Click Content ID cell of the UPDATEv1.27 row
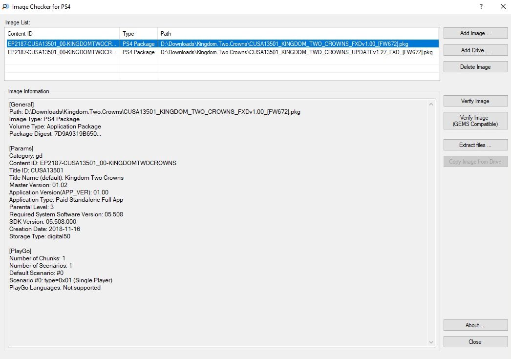The width and height of the screenshot is (511, 359). (62, 52)
